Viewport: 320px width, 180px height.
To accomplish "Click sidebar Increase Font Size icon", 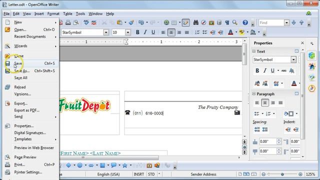I will pyautogui.click(x=257, y=83).
